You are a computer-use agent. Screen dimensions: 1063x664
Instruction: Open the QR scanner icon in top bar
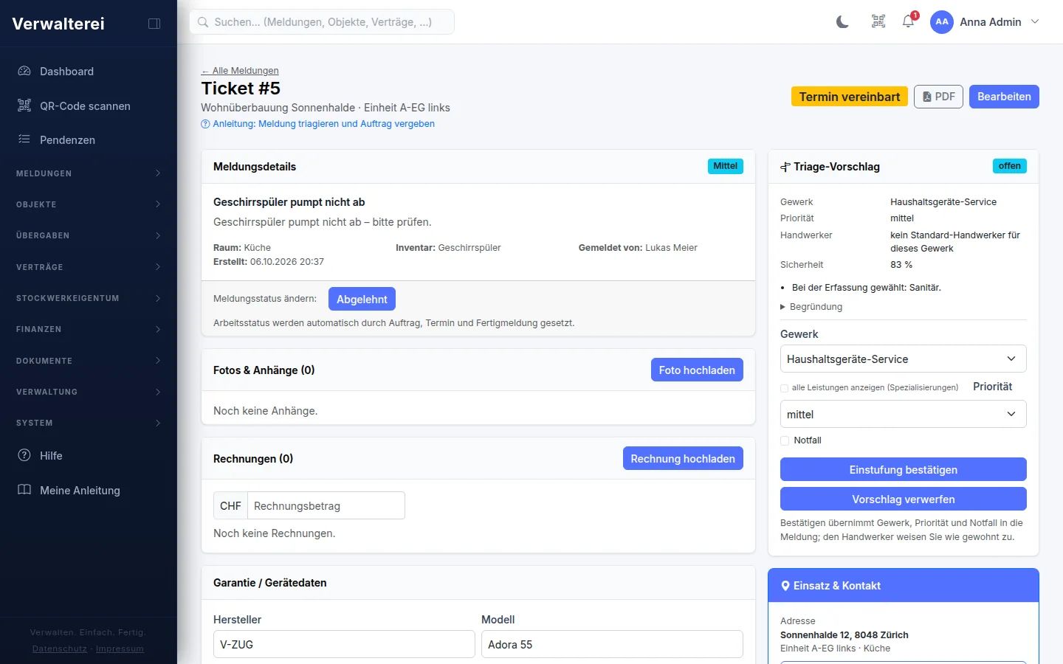coord(878,22)
